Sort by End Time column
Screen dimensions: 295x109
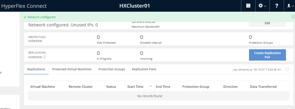[x=163, y=87]
